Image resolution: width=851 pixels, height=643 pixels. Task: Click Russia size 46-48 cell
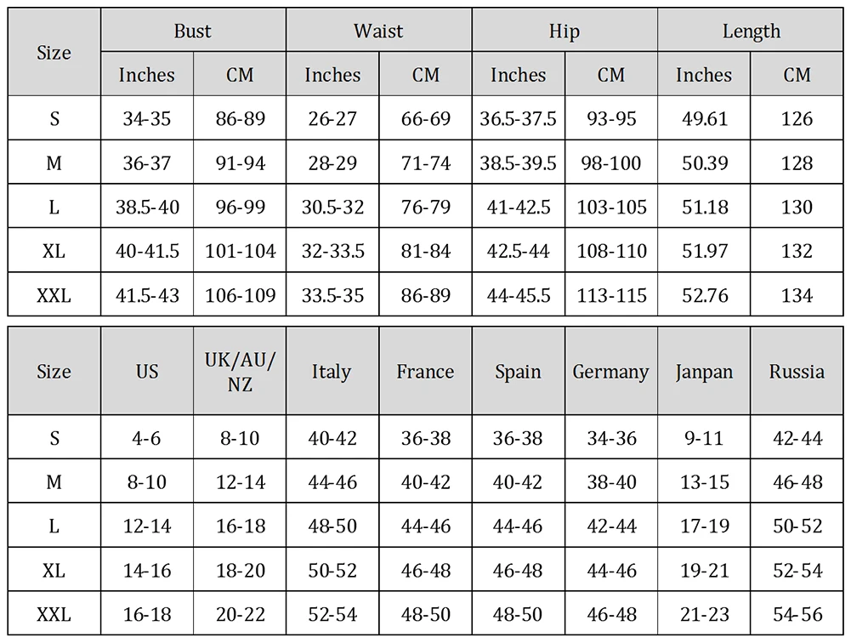797,481
